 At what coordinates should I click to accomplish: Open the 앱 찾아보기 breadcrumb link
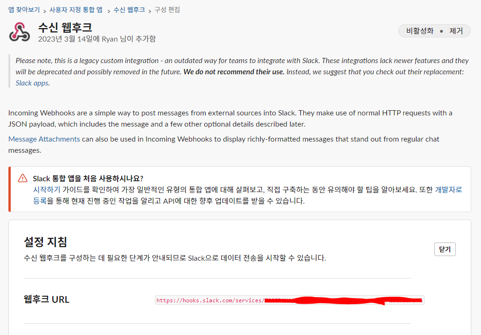(x=24, y=10)
